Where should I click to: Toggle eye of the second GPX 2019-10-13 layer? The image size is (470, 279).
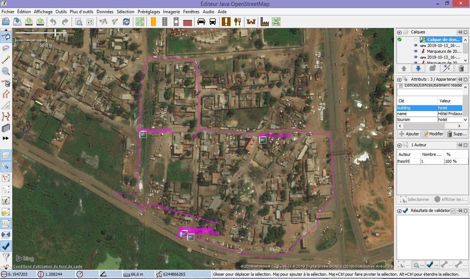[x=416, y=57]
